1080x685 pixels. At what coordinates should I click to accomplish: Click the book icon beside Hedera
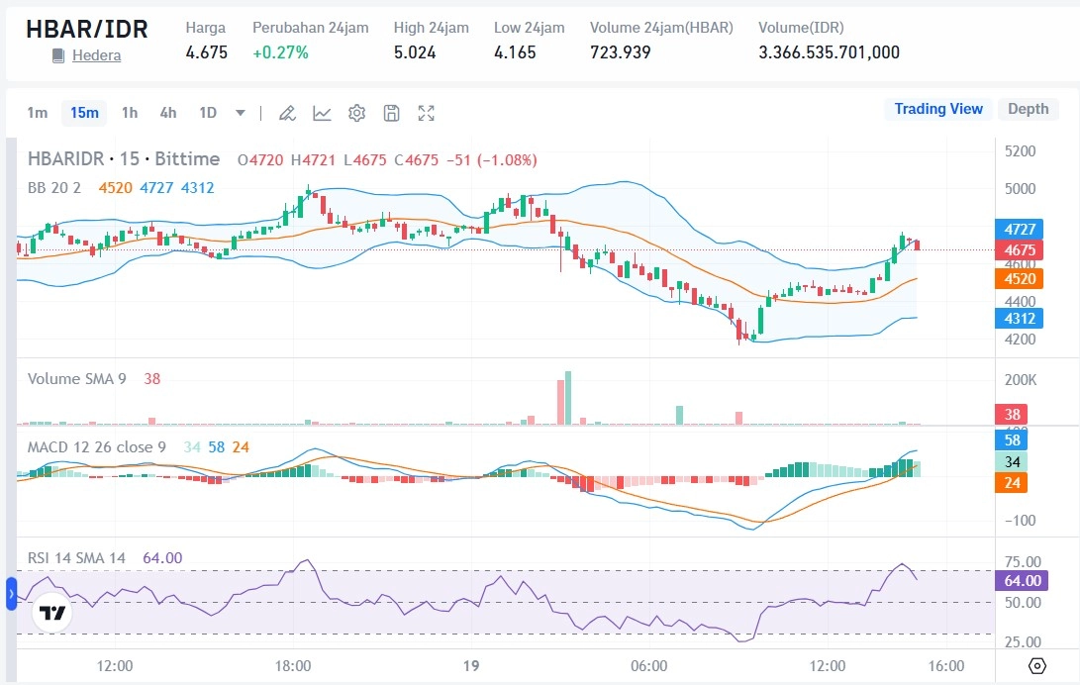pyautogui.click(x=57, y=54)
